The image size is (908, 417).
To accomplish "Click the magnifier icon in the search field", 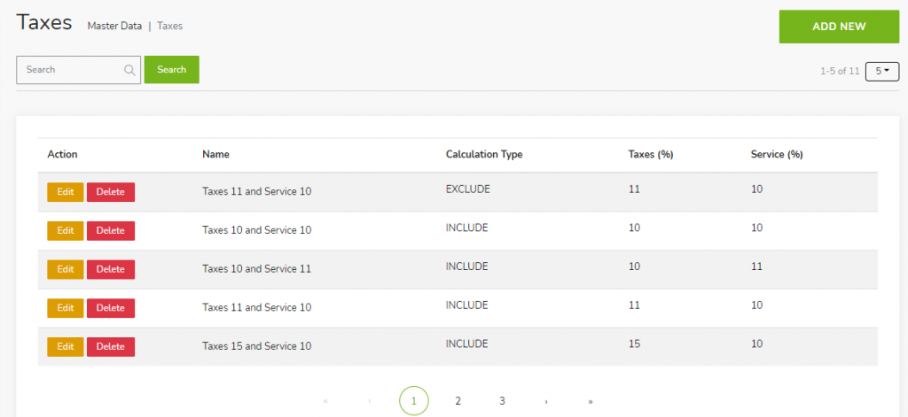I will pos(129,70).
